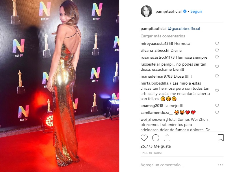Open the @giacobbeofficial mention link
The height and width of the screenshot is (172, 225).
(184, 28)
